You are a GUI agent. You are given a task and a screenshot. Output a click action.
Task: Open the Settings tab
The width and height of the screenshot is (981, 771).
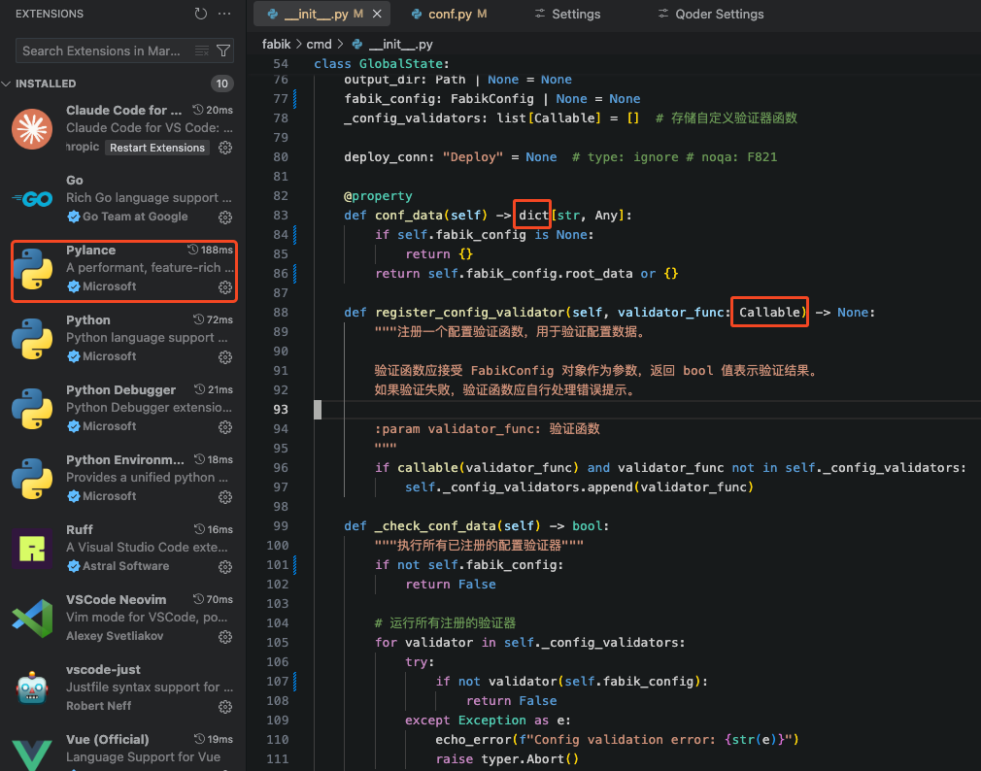point(567,14)
